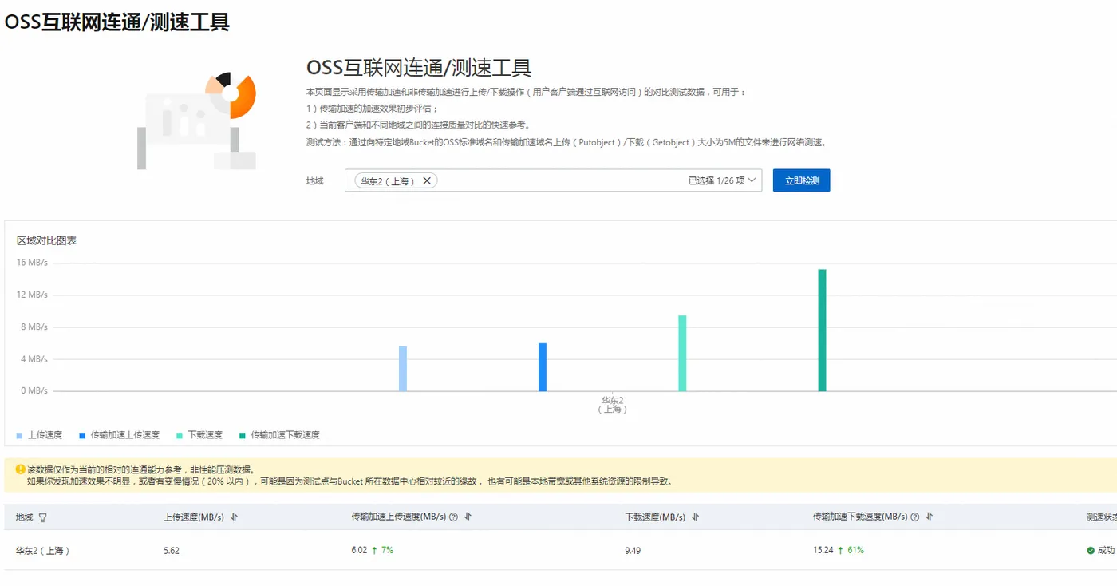Show help for 传输加速下载速度 column
Screen dimensions: 1117x586
[914, 517]
